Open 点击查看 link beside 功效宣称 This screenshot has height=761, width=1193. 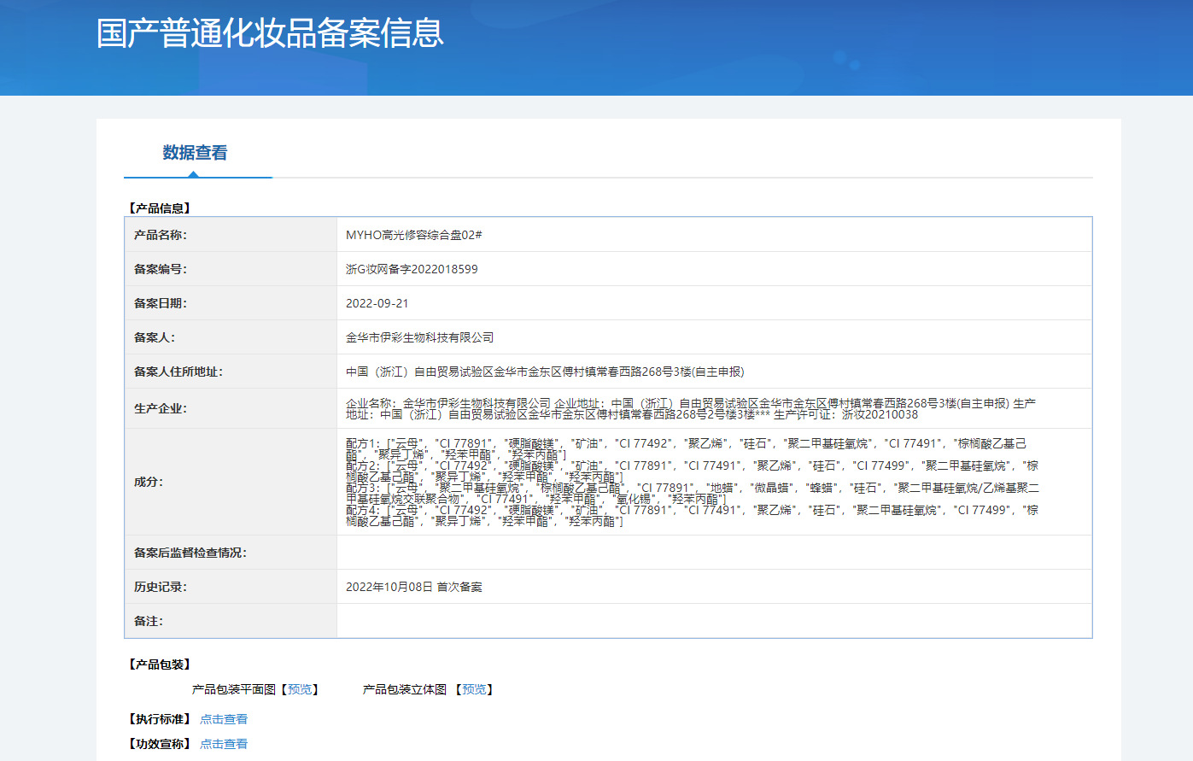[224, 744]
